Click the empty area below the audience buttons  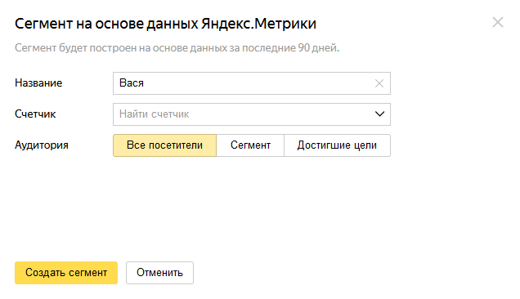252,206
